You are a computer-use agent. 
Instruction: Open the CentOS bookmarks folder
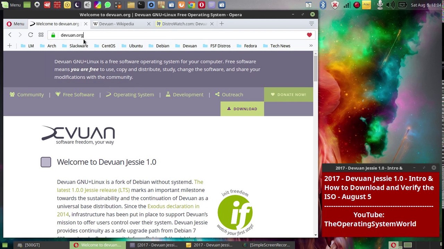(x=105, y=46)
